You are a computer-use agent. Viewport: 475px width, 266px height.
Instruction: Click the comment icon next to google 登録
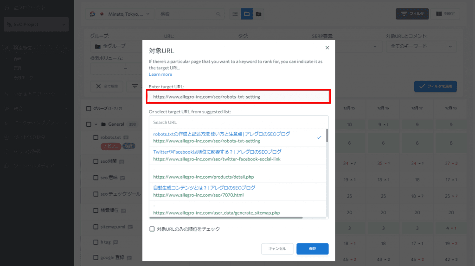(129, 258)
